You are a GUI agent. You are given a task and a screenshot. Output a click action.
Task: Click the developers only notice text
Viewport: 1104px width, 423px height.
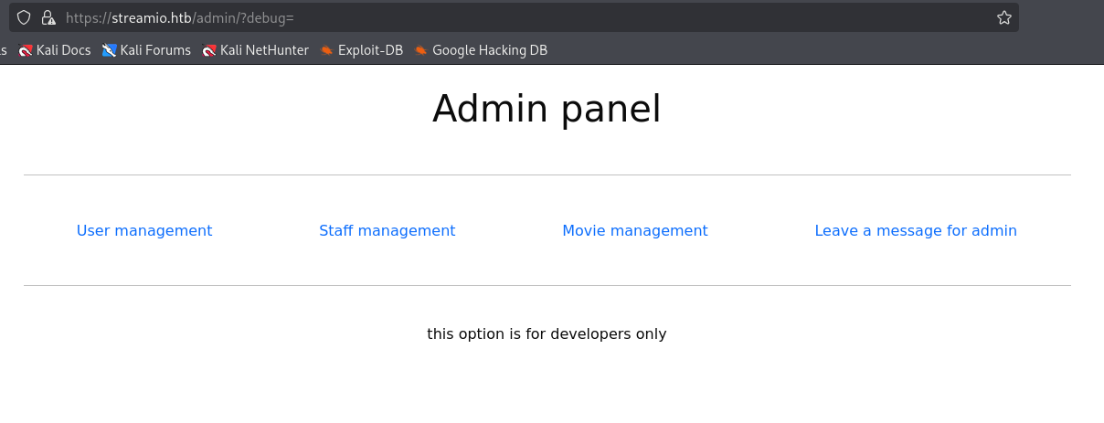547,333
